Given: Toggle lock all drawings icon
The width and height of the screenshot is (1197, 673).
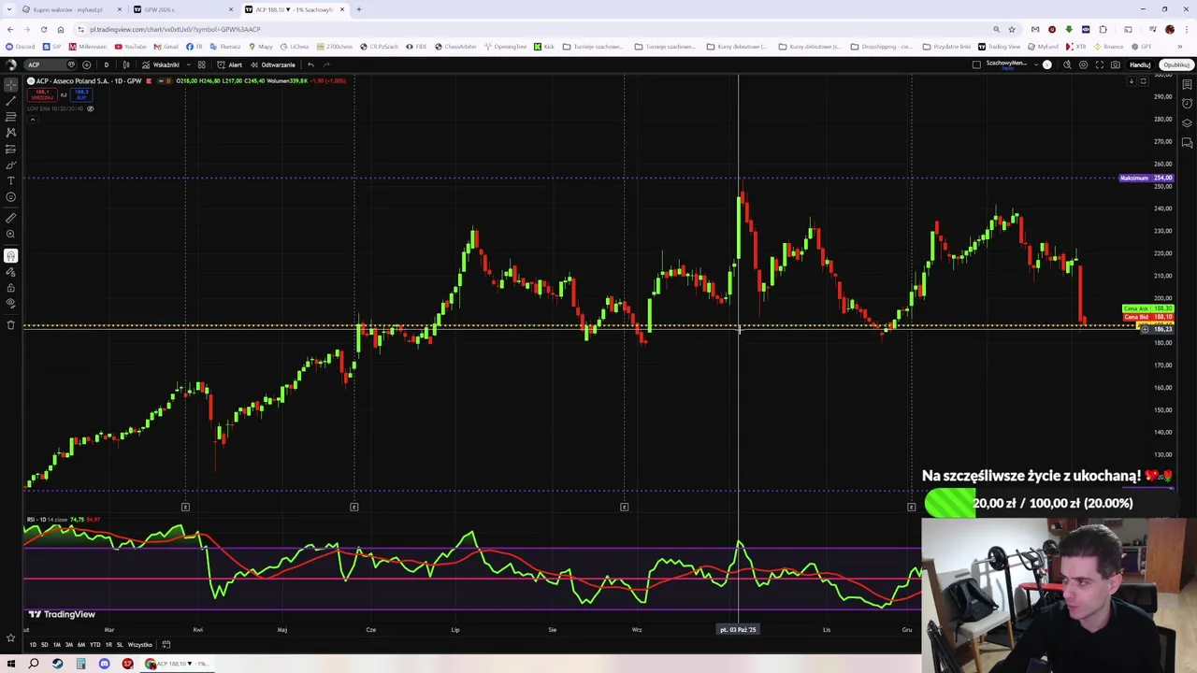Looking at the screenshot, I should (11, 287).
